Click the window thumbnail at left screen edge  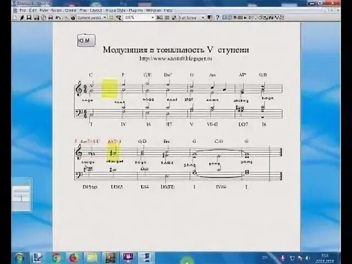pos(22,195)
